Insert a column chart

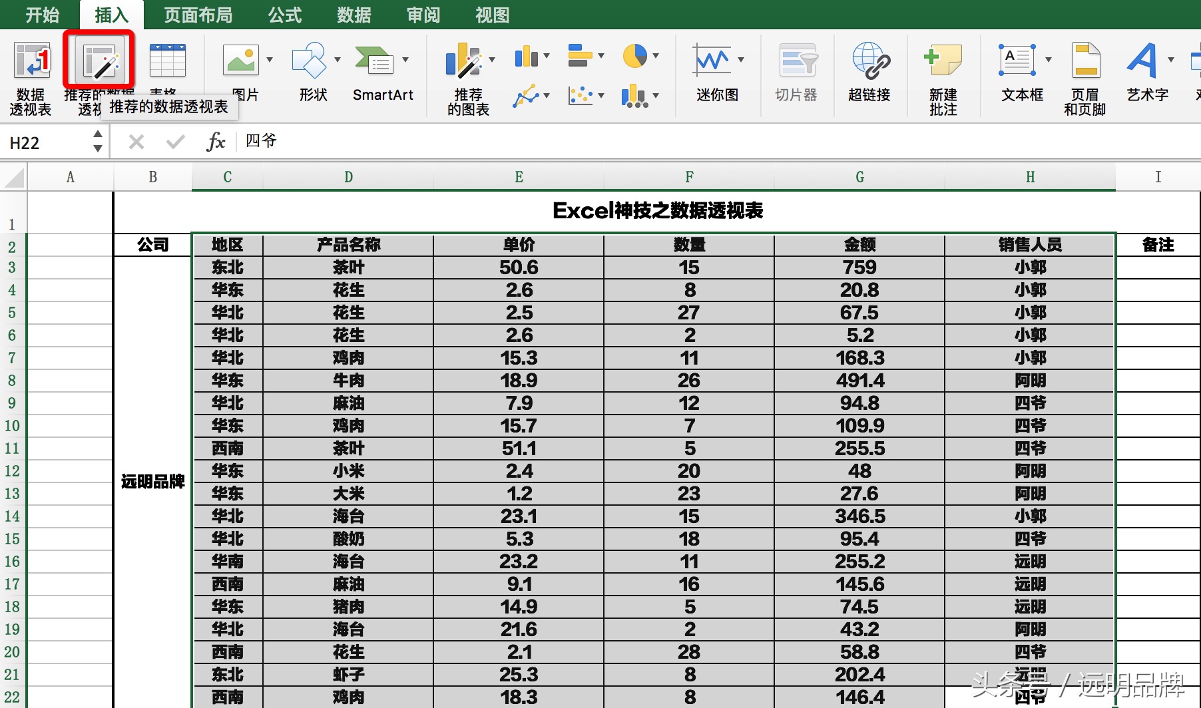(x=526, y=57)
